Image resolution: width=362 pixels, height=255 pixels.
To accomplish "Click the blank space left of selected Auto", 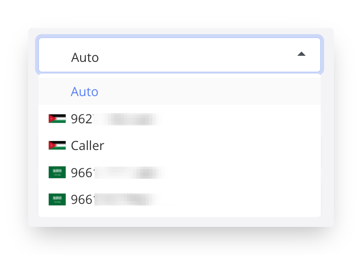I will pos(55,57).
